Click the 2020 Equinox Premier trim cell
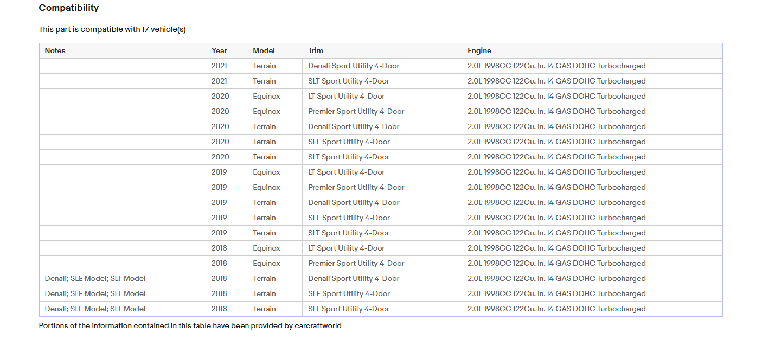 [356, 111]
